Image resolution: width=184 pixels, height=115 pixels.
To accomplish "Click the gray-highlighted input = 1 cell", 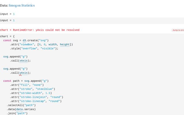I will pyautogui.click(x=7, y=20).
